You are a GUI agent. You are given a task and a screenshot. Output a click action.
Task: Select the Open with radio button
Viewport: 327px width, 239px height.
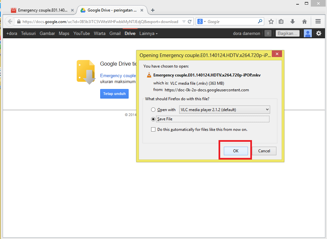(x=153, y=110)
